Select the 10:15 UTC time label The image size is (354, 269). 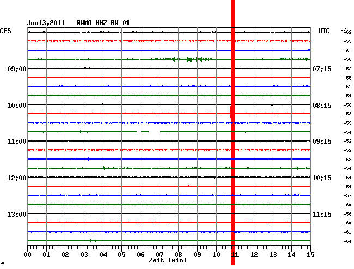[x=322, y=178]
